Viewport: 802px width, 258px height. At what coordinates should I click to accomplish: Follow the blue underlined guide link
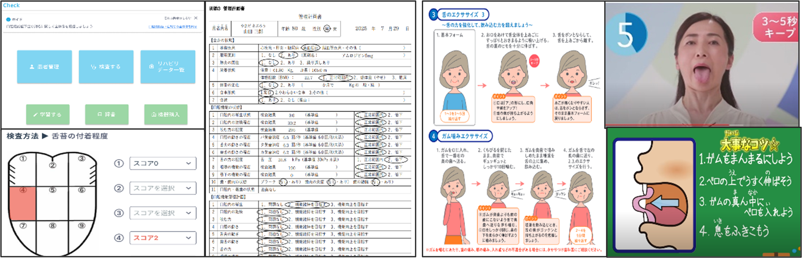[x=173, y=27]
